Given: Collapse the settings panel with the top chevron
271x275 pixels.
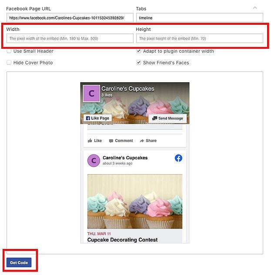Looking at the screenshot, I should pyautogui.click(x=255, y=8).
